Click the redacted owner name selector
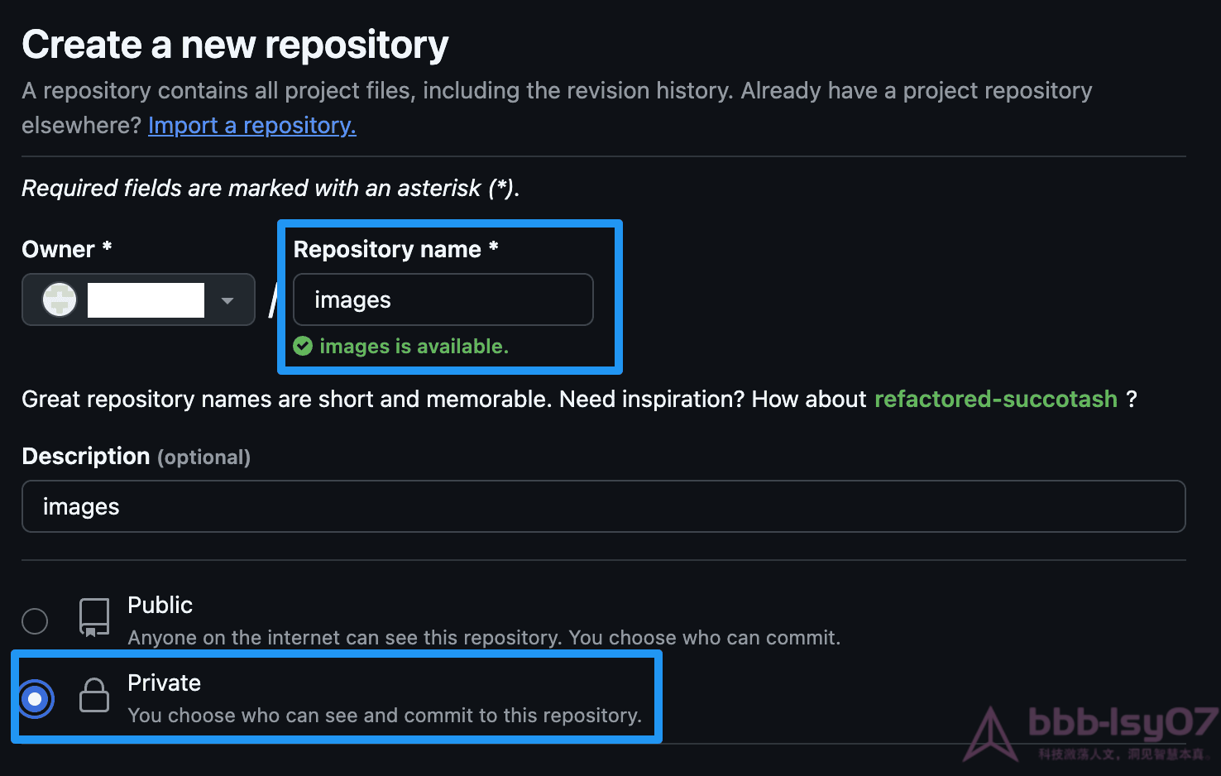Screen dimensions: 1221x776 click(x=138, y=299)
